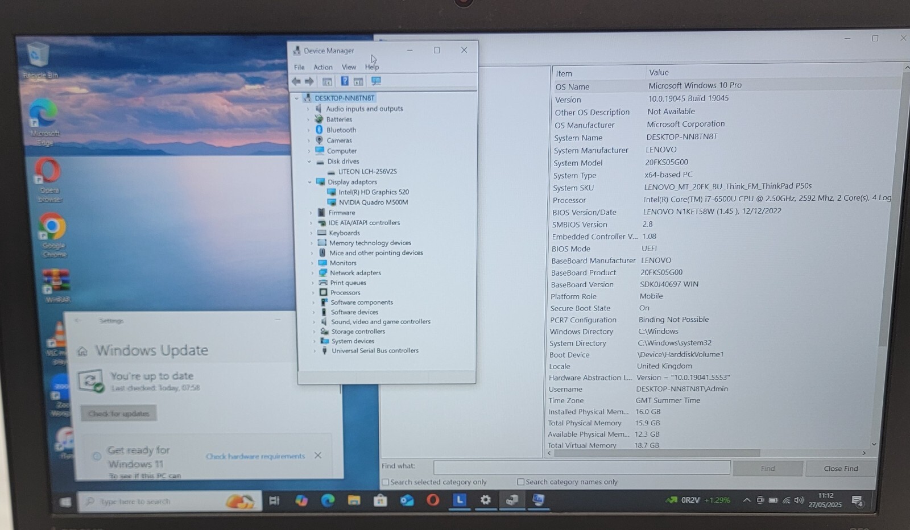Screen dimensions: 910x530
Task: Click the Close Find button
Action: (841, 469)
